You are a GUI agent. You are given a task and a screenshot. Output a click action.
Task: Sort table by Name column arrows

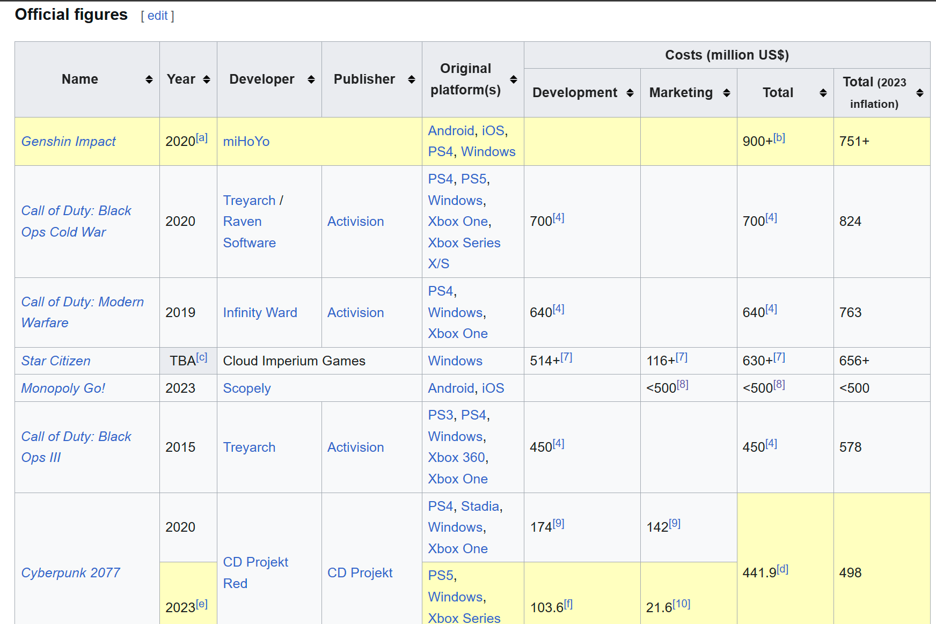pos(149,79)
